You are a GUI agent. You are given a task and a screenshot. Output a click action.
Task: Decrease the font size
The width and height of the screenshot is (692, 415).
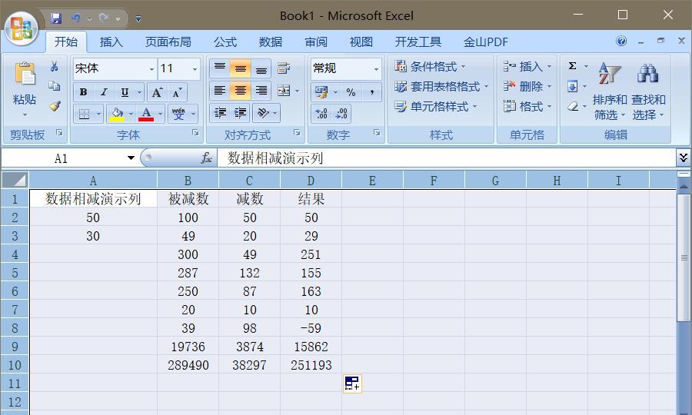[178, 92]
